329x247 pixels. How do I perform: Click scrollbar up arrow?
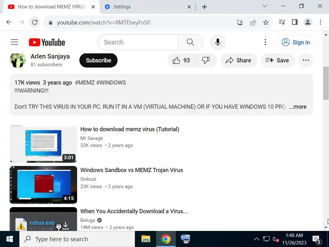326,34
